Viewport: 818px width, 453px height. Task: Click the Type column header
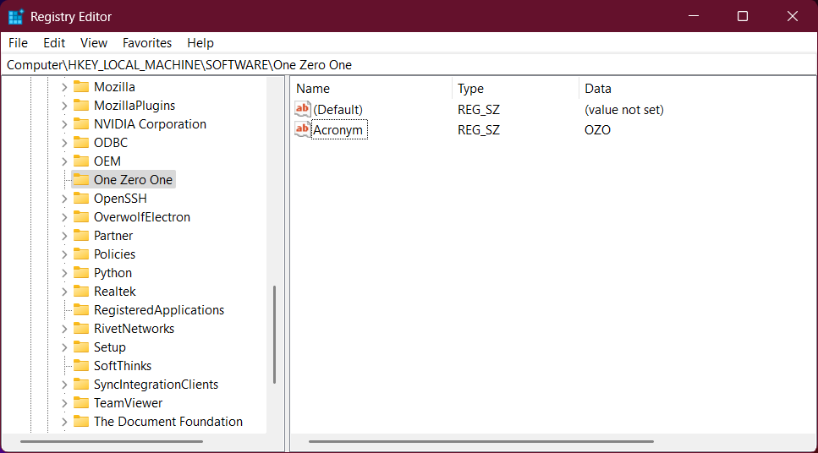tap(515, 89)
